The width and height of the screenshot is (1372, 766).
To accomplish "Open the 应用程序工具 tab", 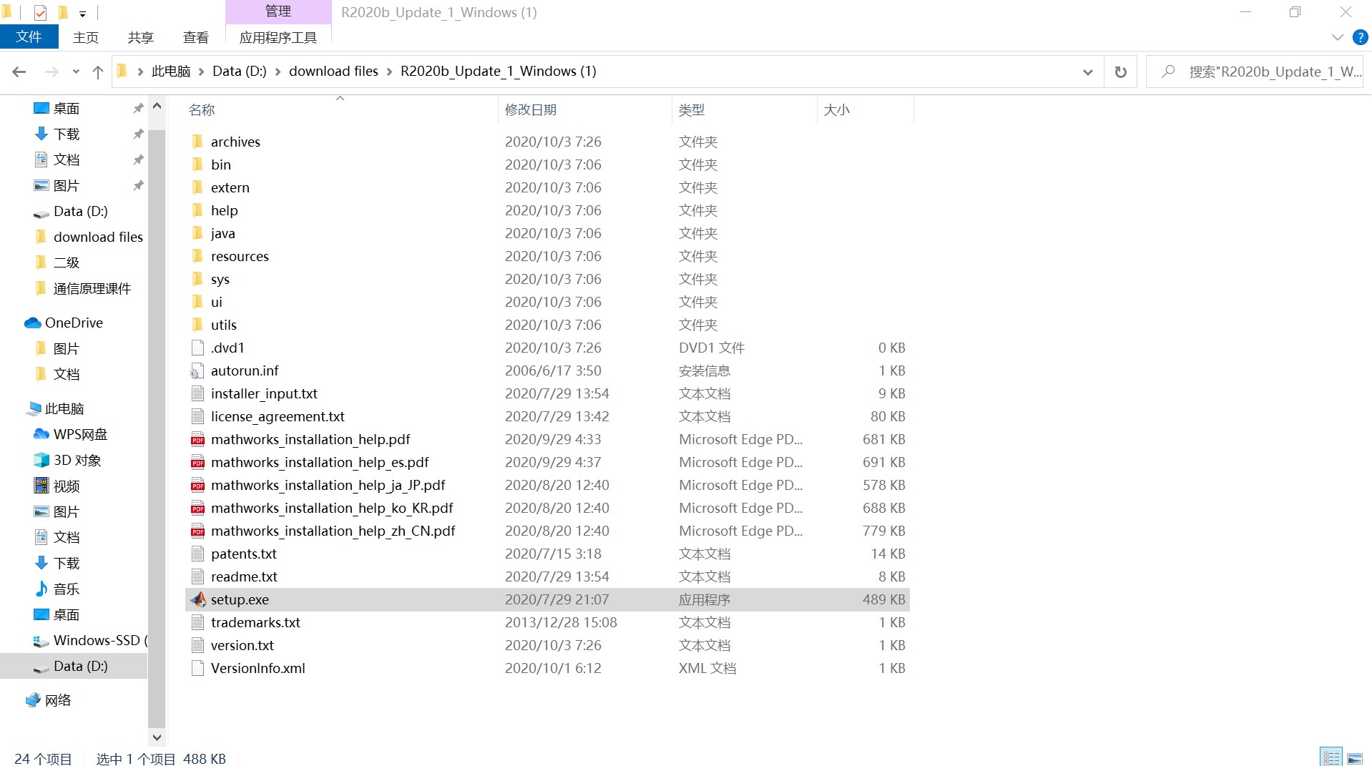I will pyautogui.click(x=278, y=37).
